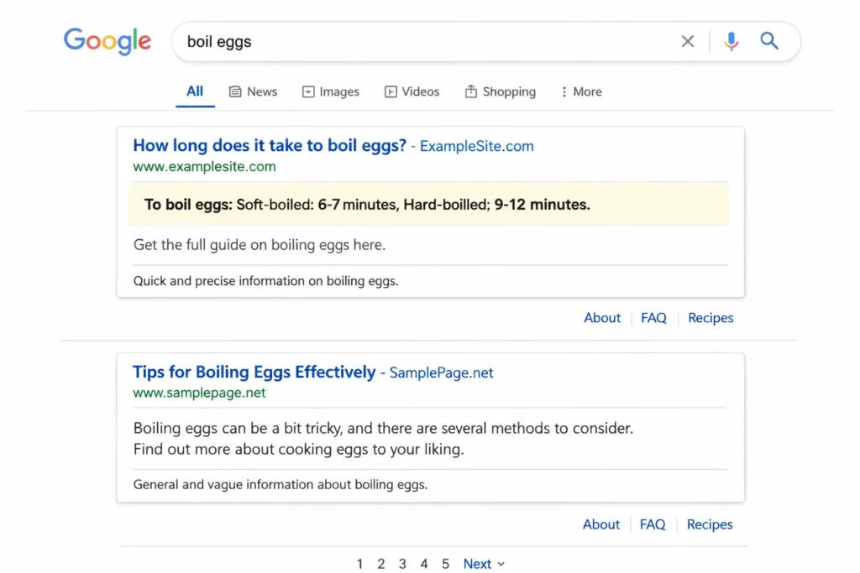Open "How long does it take to boil eggs?" result
Viewport: 860px width, 573px height.
(269, 146)
